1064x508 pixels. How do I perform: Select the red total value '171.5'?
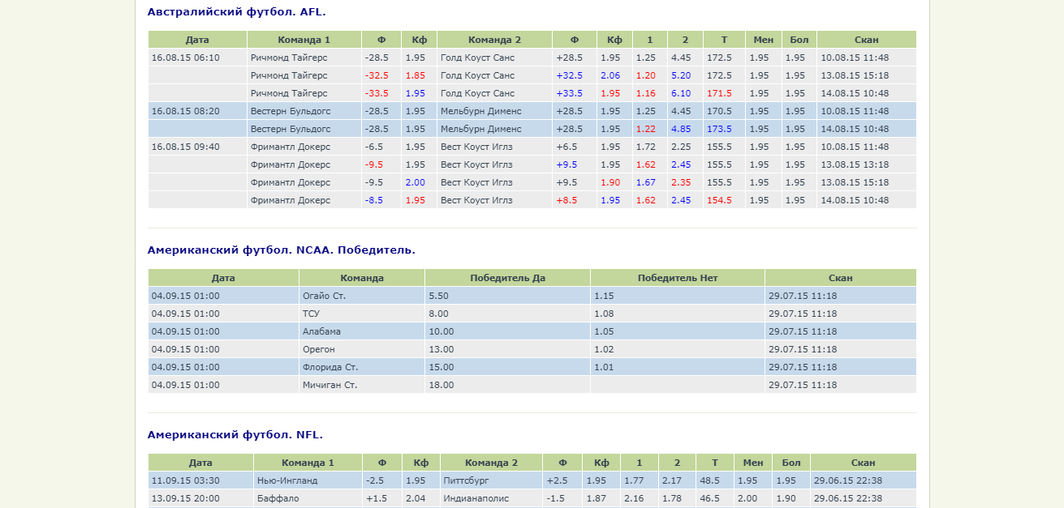[x=719, y=93]
